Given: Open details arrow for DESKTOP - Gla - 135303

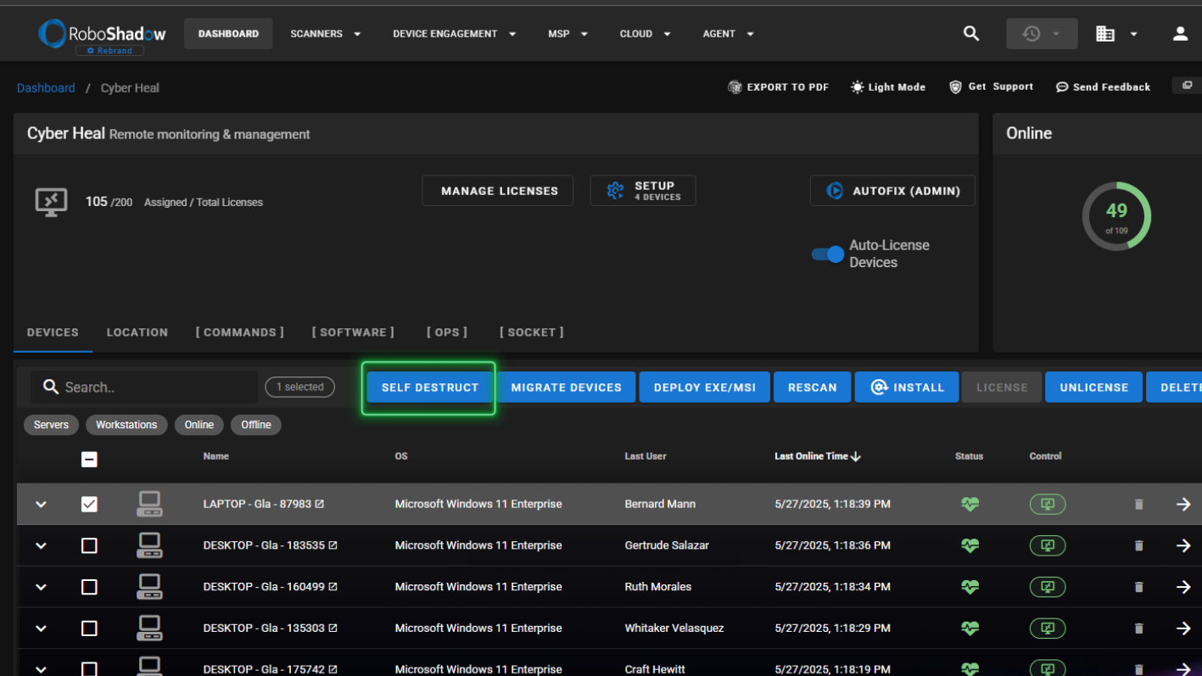Looking at the screenshot, I should tap(1183, 629).
